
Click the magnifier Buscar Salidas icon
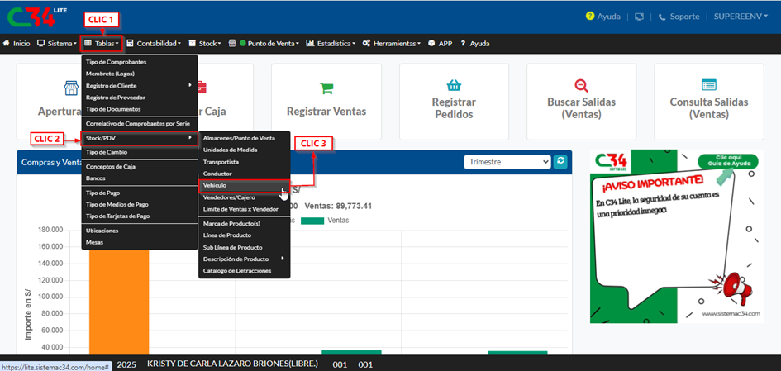(x=580, y=85)
